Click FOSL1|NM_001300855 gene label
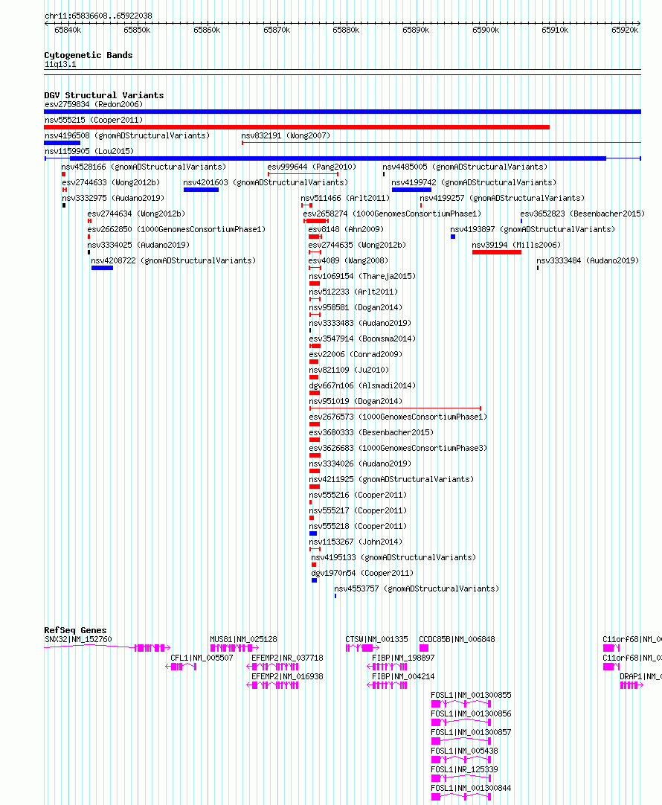Screen dimensions: 662x805 [x=471, y=695]
